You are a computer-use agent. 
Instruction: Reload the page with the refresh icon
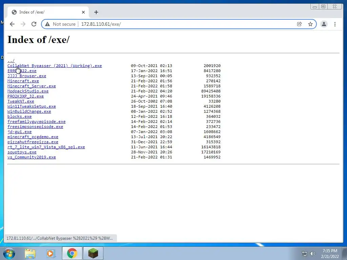[x=34, y=24]
